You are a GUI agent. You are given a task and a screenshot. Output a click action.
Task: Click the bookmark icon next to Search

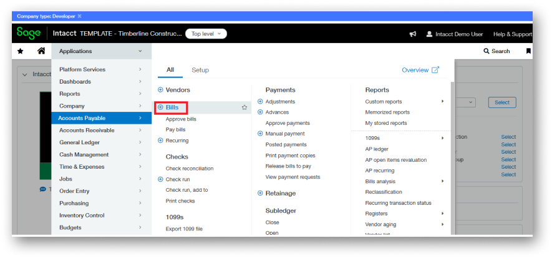pyautogui.click(x=528, y=51)
